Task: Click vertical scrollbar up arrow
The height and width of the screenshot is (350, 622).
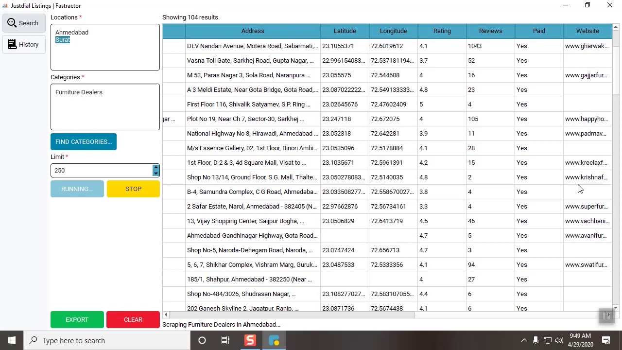Action: coord(616,27)
